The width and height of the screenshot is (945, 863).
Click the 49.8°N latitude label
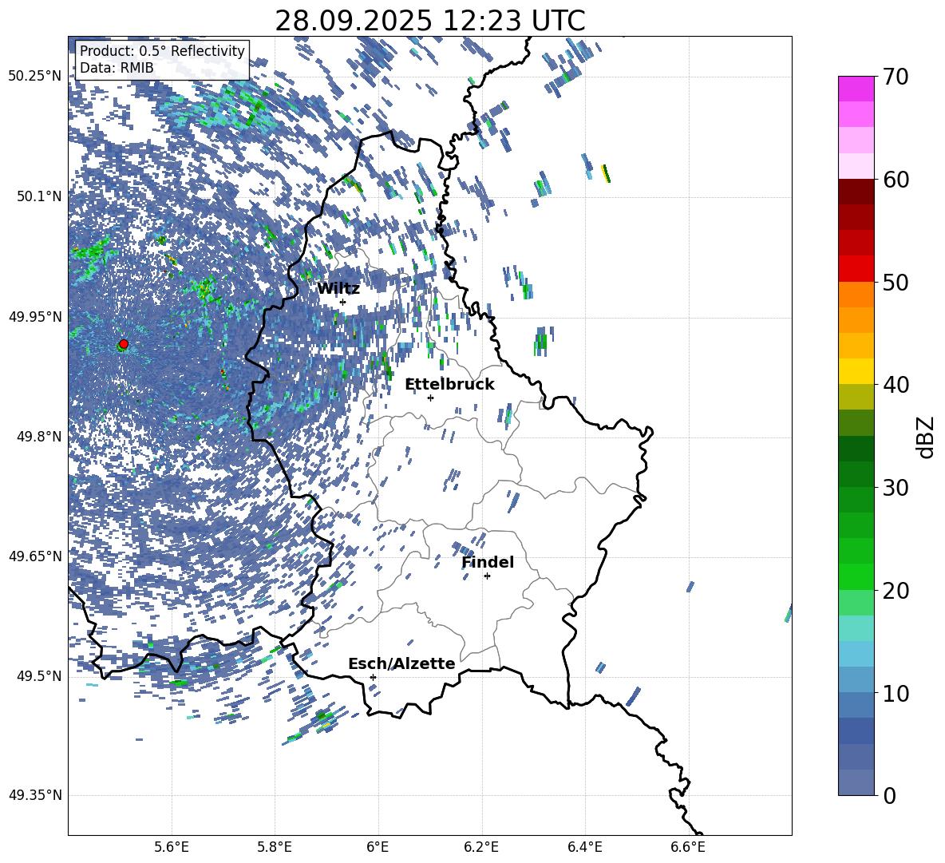click(38, 437)
